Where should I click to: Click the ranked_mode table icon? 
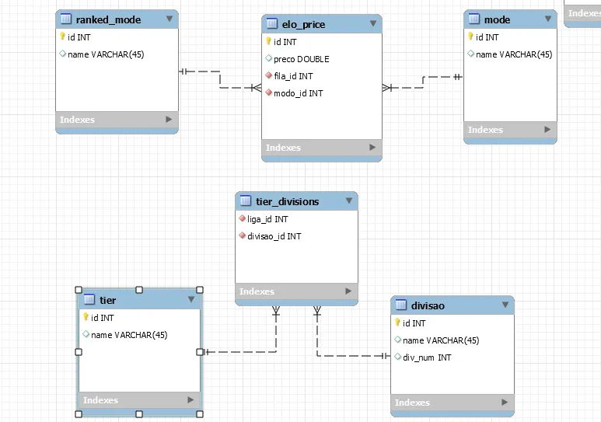66,19
